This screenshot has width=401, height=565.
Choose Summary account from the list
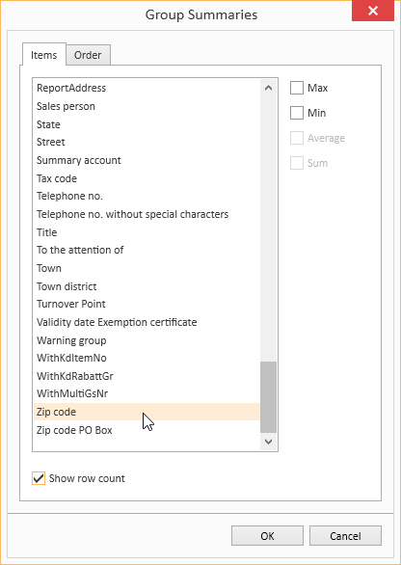click(147, 160)
